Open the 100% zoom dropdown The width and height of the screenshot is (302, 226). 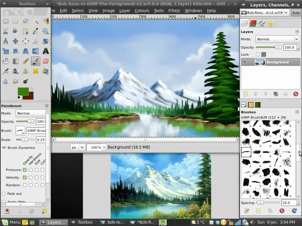(97, 148)
